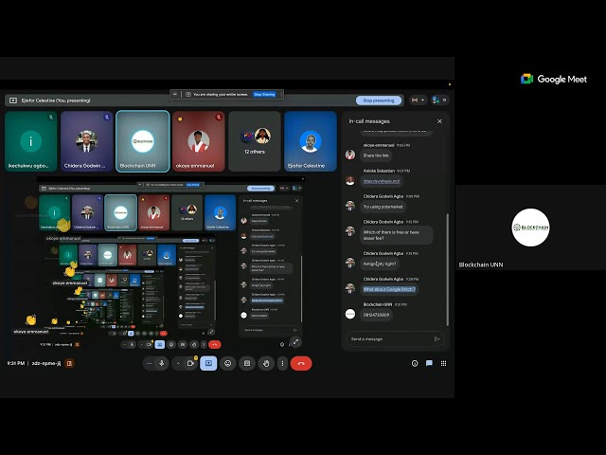Click muted mic icon on Chidera Godwin tile
Image resolution: width=606 pixels, height=455 pixels.
click(107, 117)
